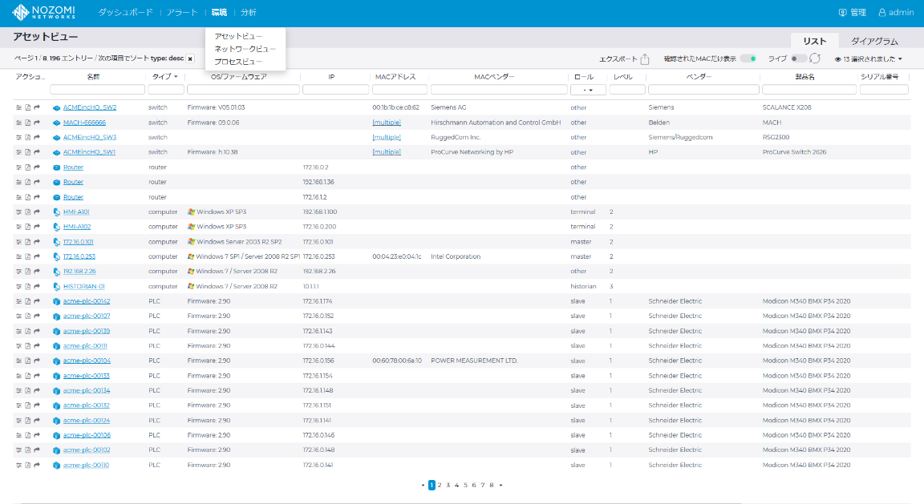
Task: Open the ACMEincHQ_SW2 asset link
Action: [90, 107]
